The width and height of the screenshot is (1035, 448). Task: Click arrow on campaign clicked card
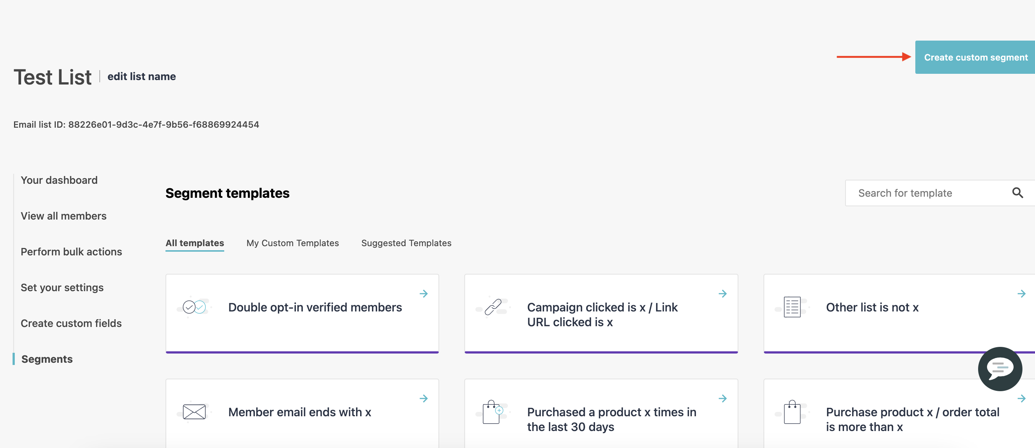(721, 293)
